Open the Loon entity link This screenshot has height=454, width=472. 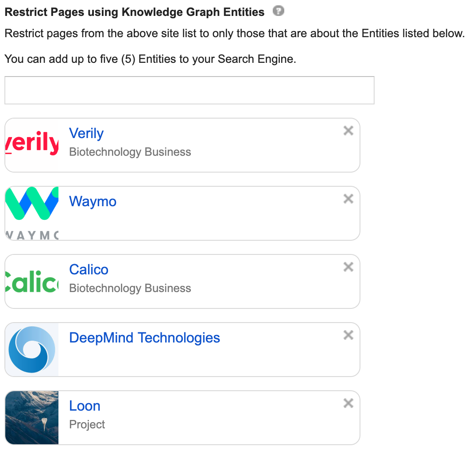(x=85, y=406)
